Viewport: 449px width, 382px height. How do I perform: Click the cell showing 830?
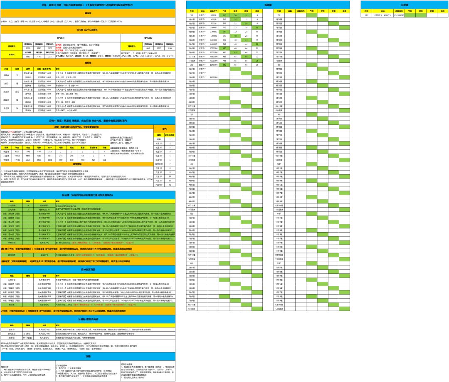coord(170,48)
